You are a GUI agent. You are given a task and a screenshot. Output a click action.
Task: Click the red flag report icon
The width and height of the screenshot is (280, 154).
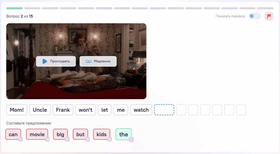269,16
